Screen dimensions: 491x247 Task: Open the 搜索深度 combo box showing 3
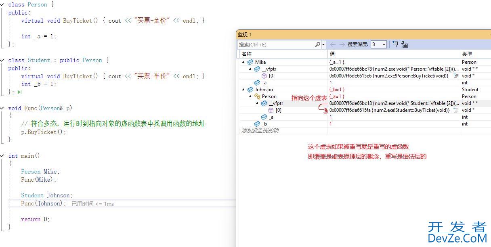click(x=378, y=44)
